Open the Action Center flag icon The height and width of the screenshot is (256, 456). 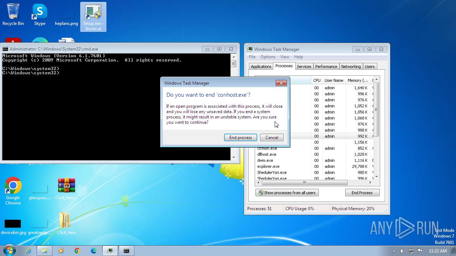pyautogui.click(x=420, y=251)
